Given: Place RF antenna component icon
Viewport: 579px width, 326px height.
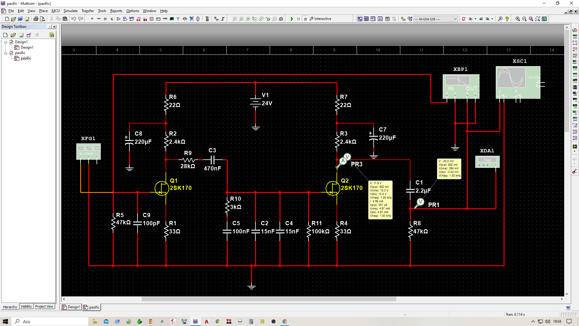Looking at the screenshot, I should point(178,19).
